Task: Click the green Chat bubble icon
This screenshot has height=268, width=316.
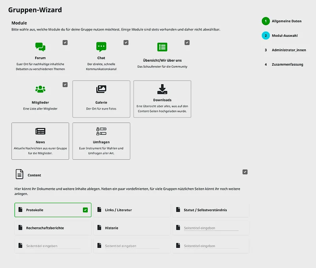Action: click(x=101, y=47)
